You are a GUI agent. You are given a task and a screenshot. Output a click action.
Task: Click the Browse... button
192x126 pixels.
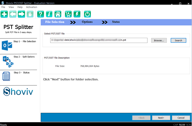pos(159,41)
